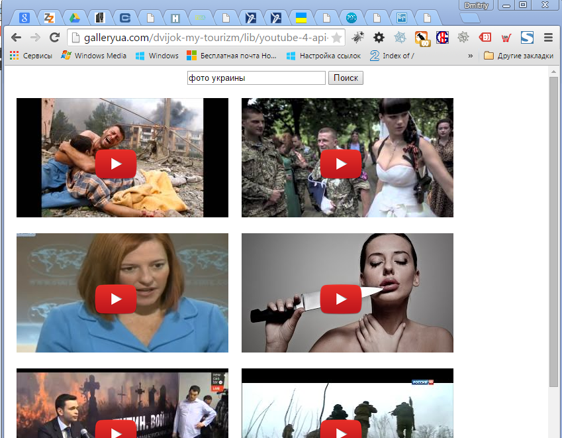Open the Dmitriy profile button
This screenshot has height=438, width=562.
pos(477,5)
